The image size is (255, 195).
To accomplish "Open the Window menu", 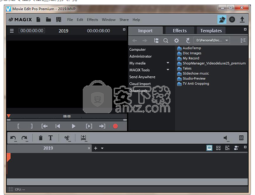I will pos(109,20).
